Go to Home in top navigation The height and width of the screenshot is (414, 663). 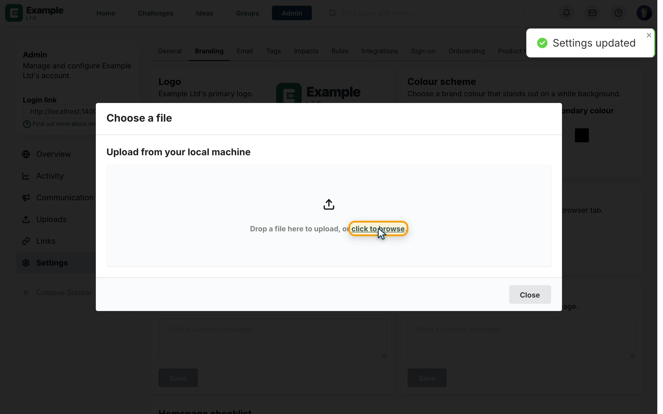pyautogui.click(x=106, y=13)
